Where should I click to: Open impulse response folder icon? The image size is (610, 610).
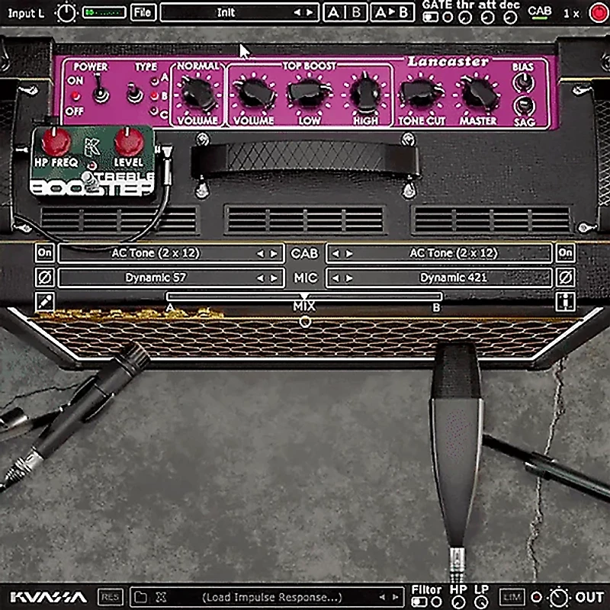coord(140,597)
